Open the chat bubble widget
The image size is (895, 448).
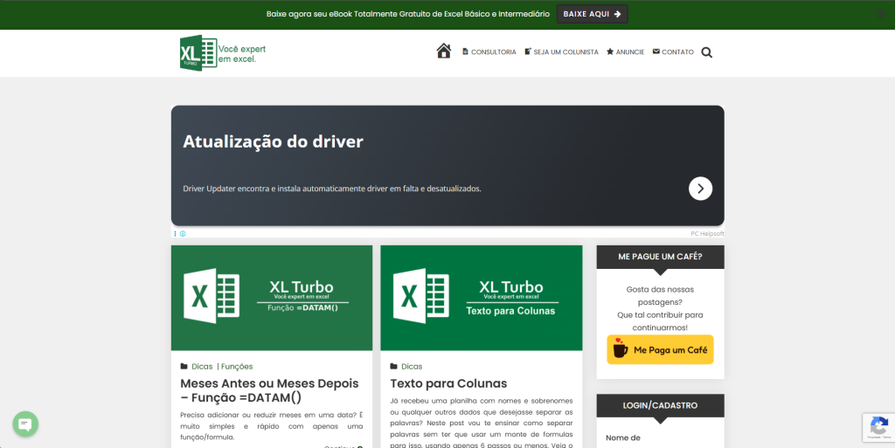[25, 424]
